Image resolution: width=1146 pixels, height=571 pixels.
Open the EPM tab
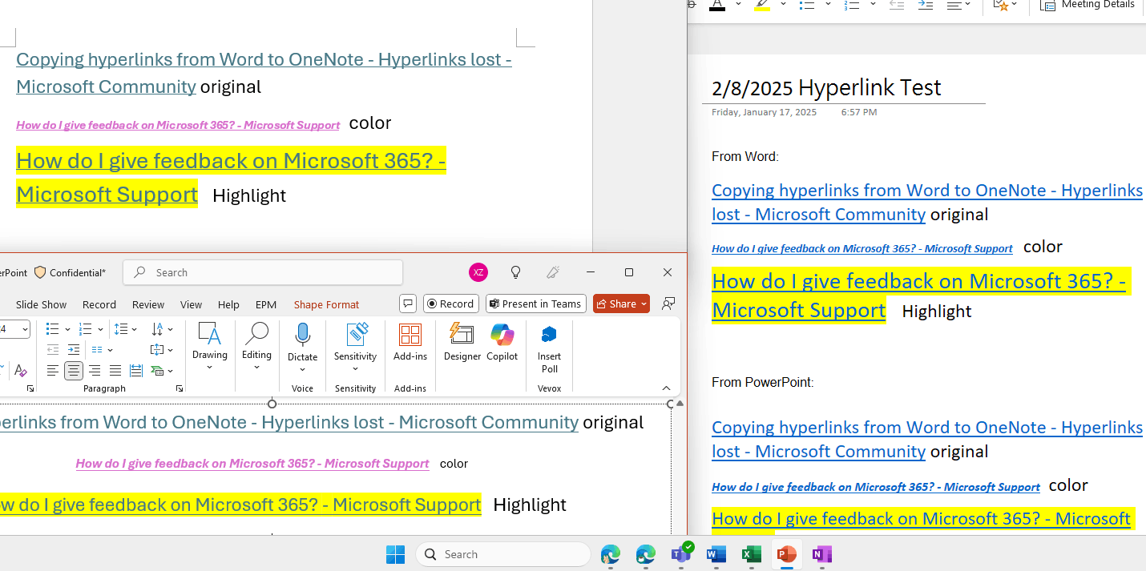pos(266,304)
